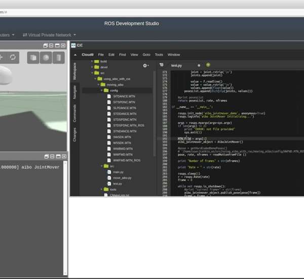
Task: Open the Changes side panel
Action: [x=74, y=134]
